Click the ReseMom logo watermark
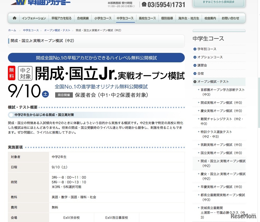The height and width of the screenshot is (222, 260). pyautogui.click(x=243, y=216)
